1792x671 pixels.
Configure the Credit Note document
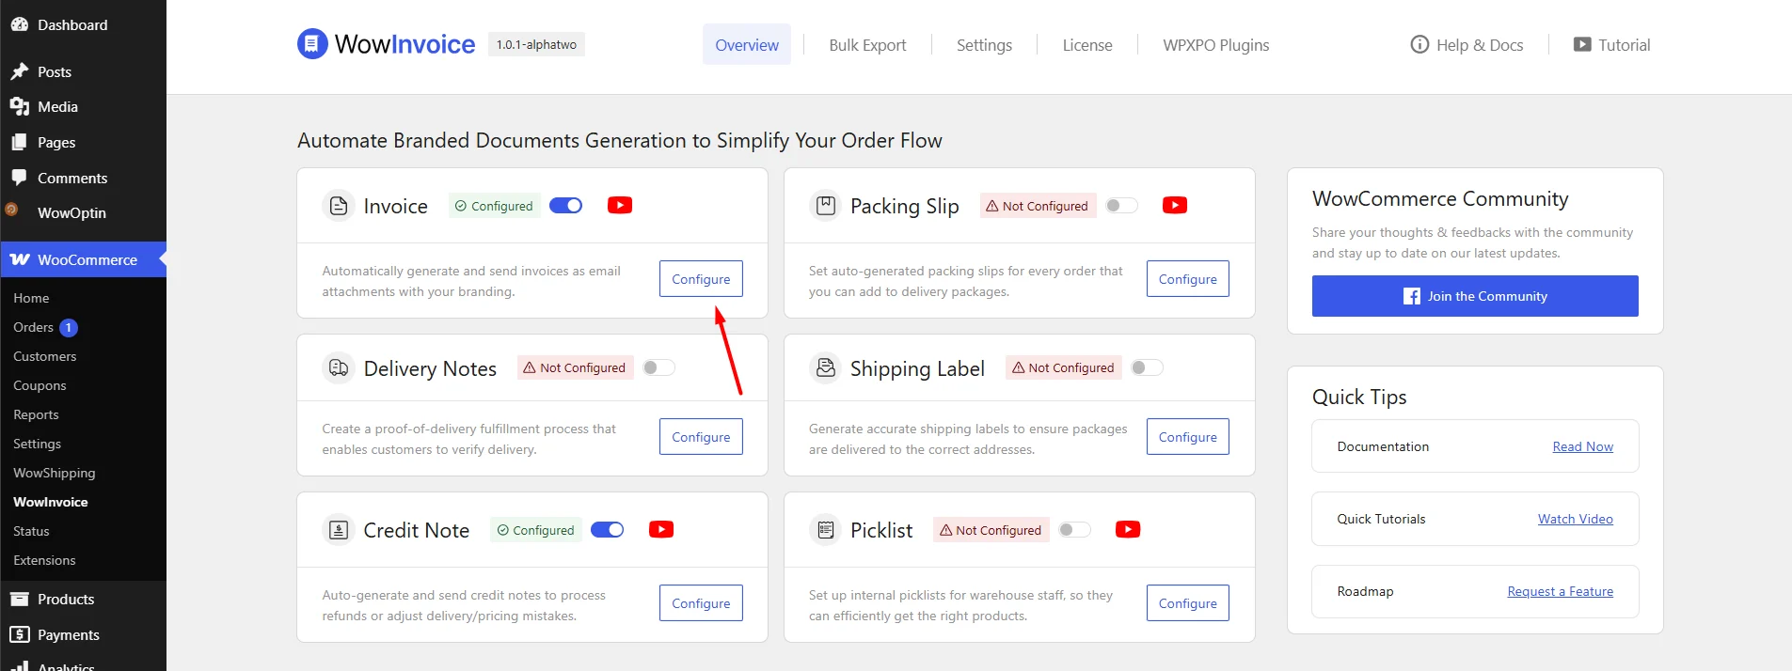(701, 603)
